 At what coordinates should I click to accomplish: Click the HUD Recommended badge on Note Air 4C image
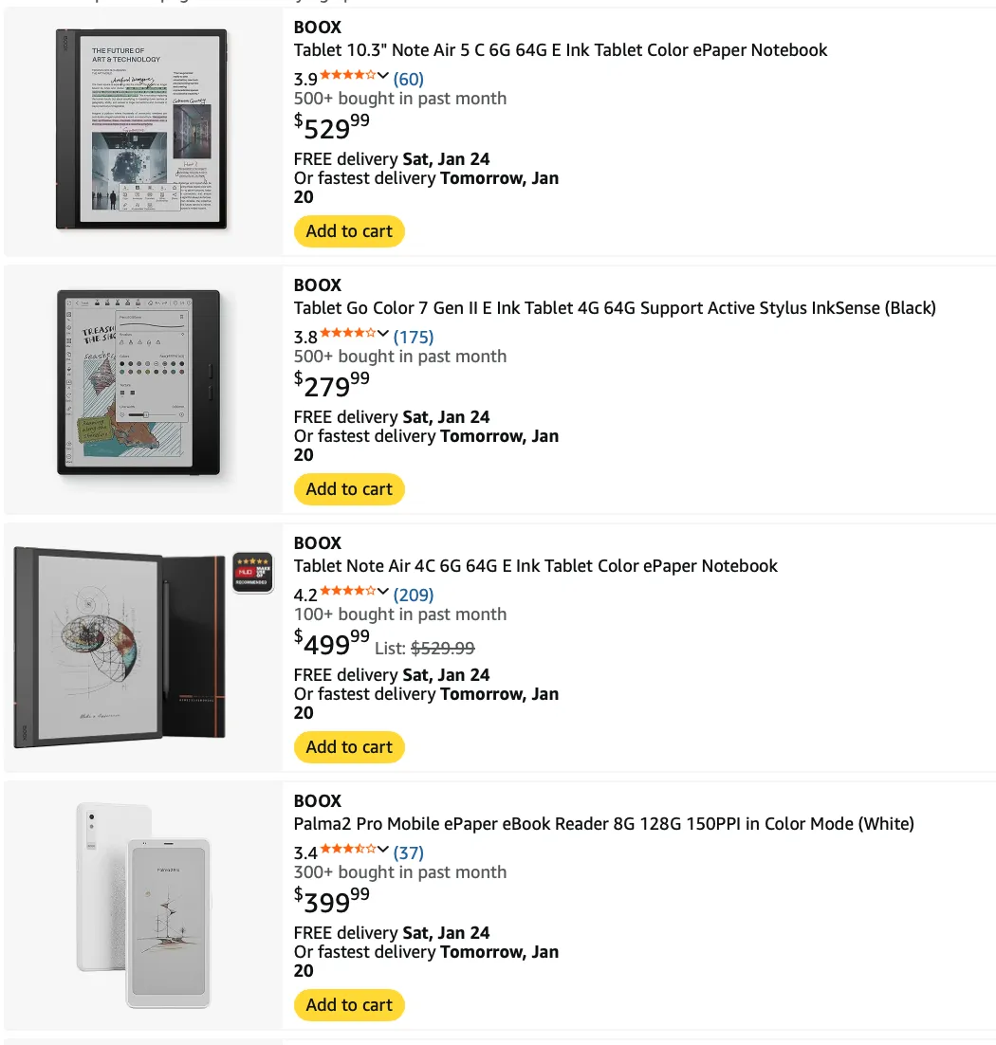click(252, 572)
